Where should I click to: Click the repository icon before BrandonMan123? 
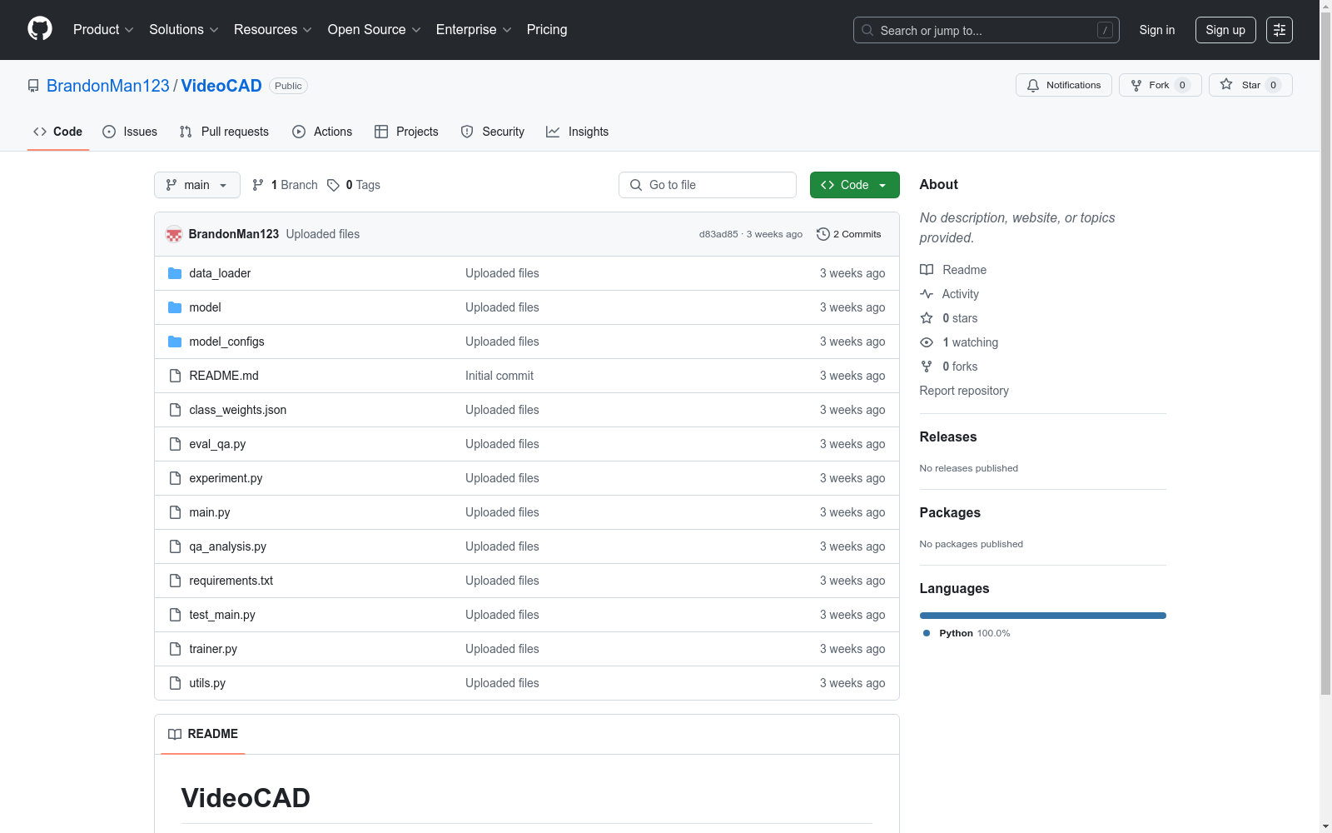pyautogui.click(x=33, y=86)
